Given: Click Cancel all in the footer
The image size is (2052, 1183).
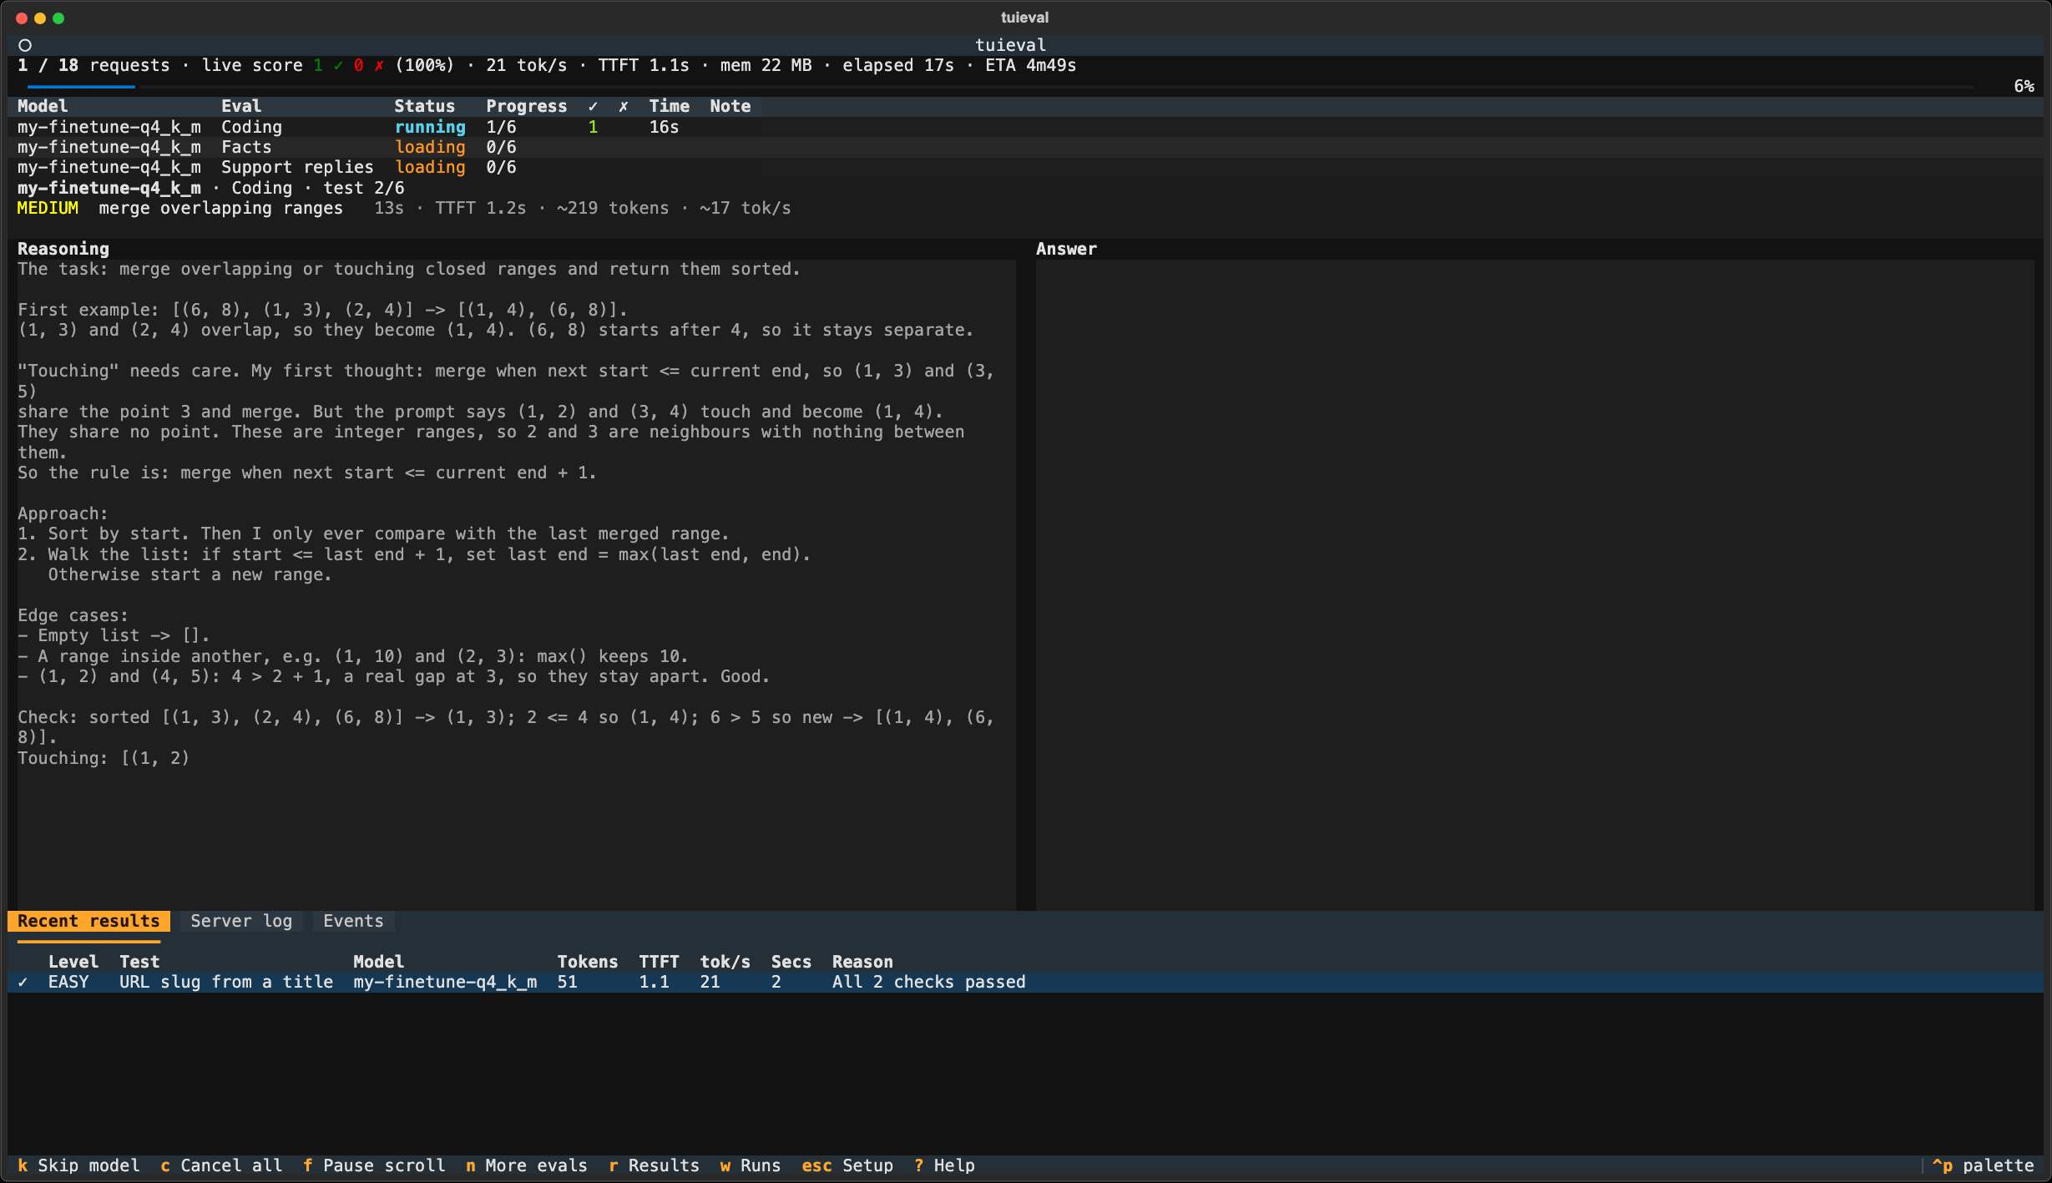Looking at the screenshot, I should [x=221, y=1165].
